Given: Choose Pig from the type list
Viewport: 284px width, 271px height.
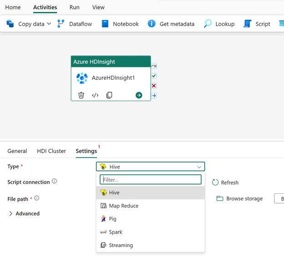Looking at the screenshot, I should tap(151, 219).
